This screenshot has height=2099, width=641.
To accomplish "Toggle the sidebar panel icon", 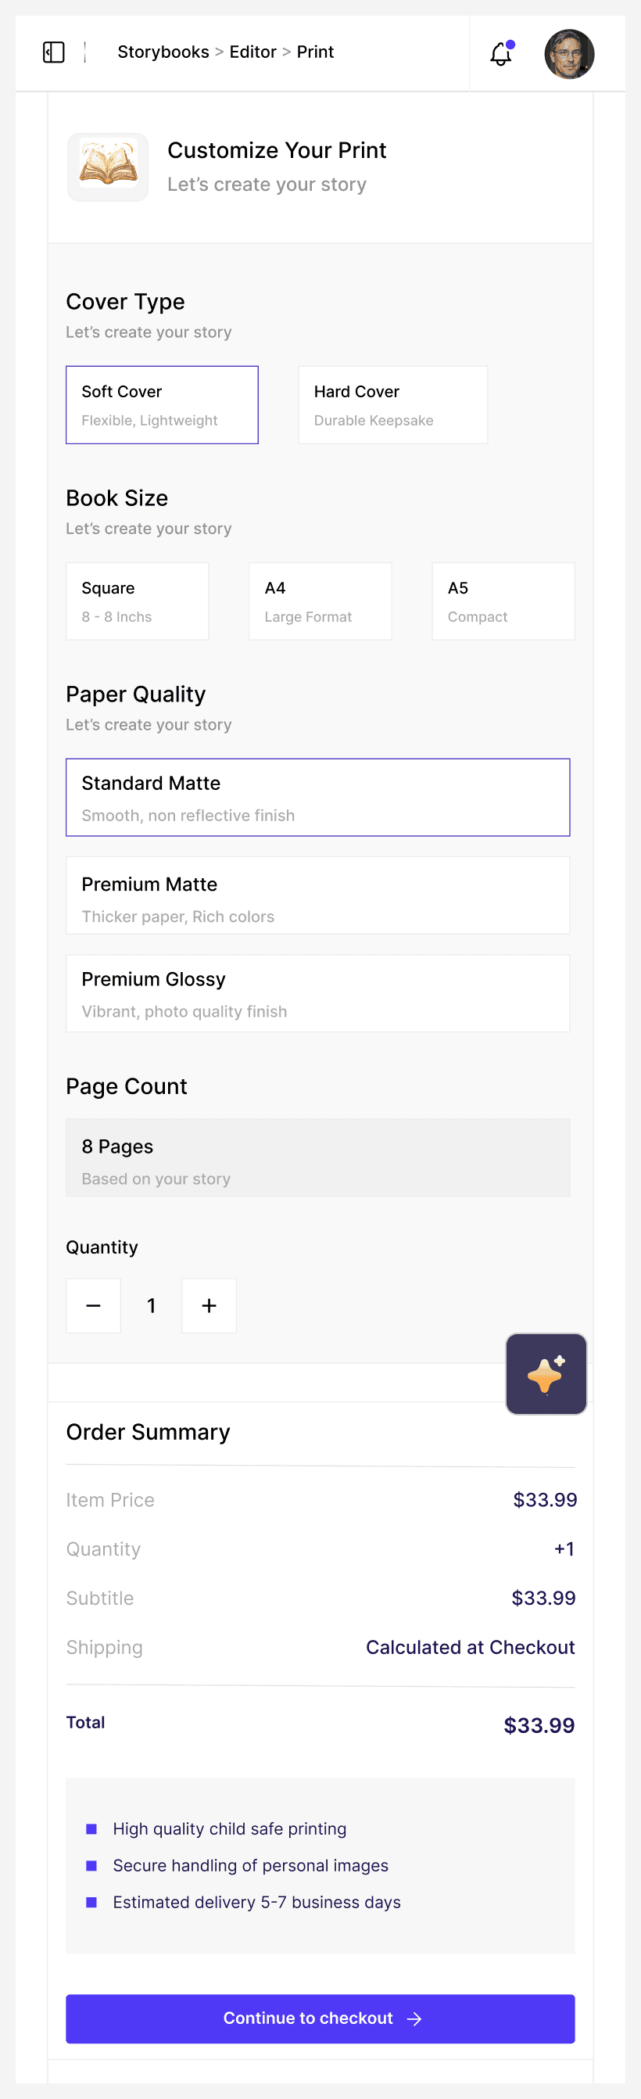I will click(x=54, y=52).
